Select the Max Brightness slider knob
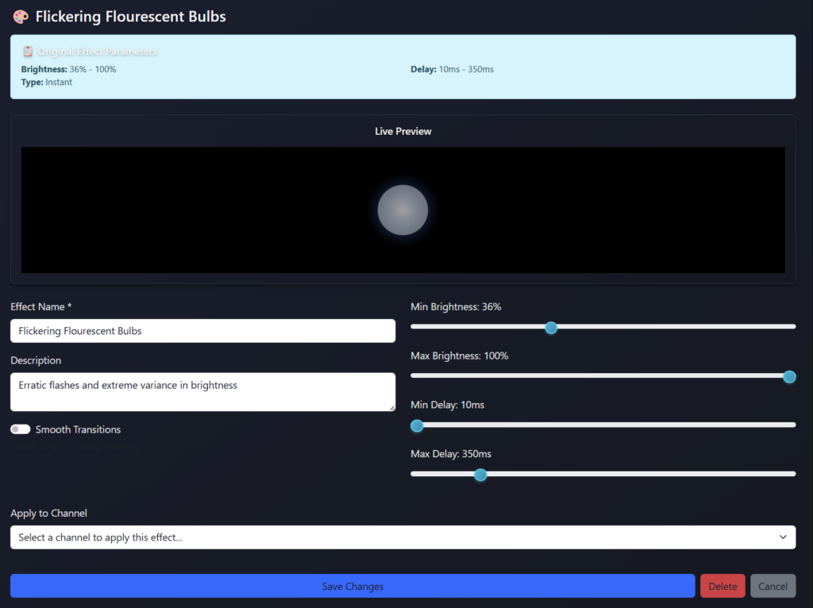This screenshot has height=608, width=813. pyautogui.click(x=789, y=376)
